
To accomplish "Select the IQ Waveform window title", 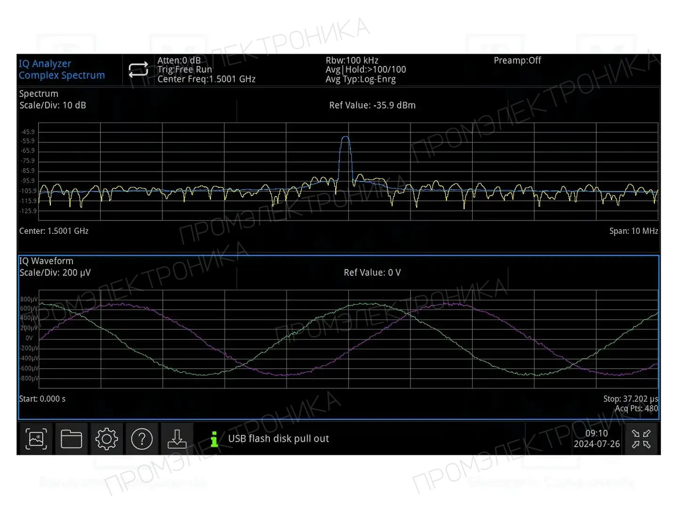I will tap(46, 261).
